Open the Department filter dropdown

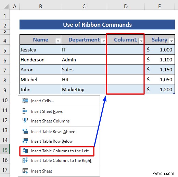[x=104, y=41]
